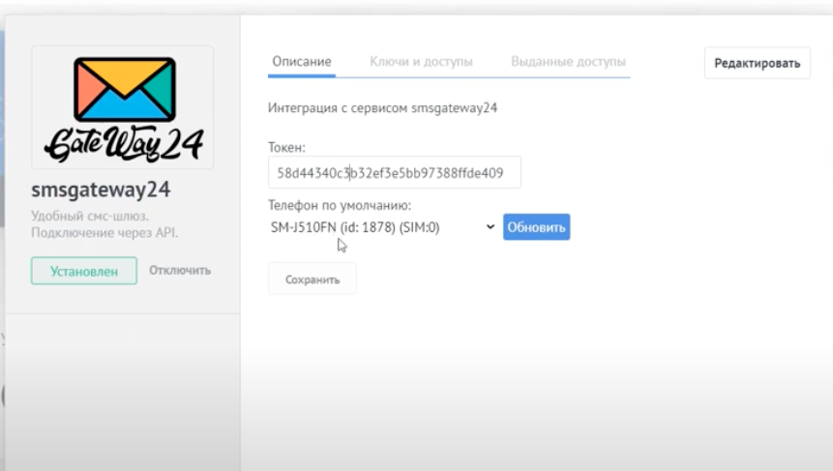Click the Сохранить button
This screenshot has height=471, width=833.
point(312,280)
